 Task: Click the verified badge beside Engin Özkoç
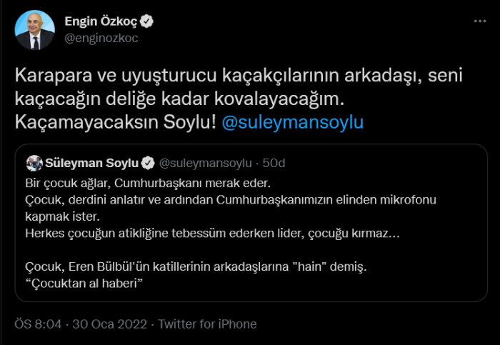point(148,22)
